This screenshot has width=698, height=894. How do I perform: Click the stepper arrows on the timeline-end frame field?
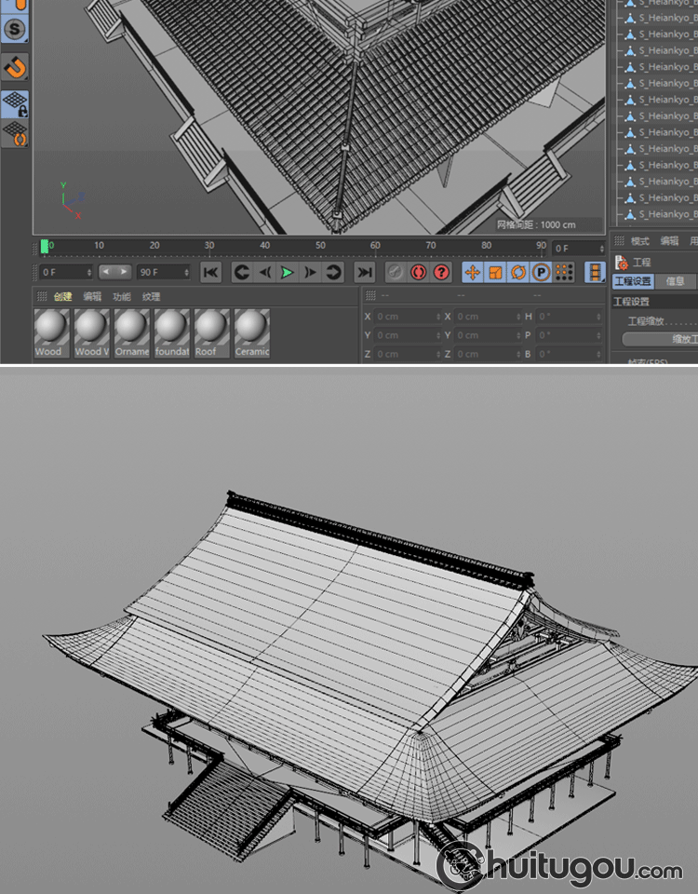(x=602, y=249)
